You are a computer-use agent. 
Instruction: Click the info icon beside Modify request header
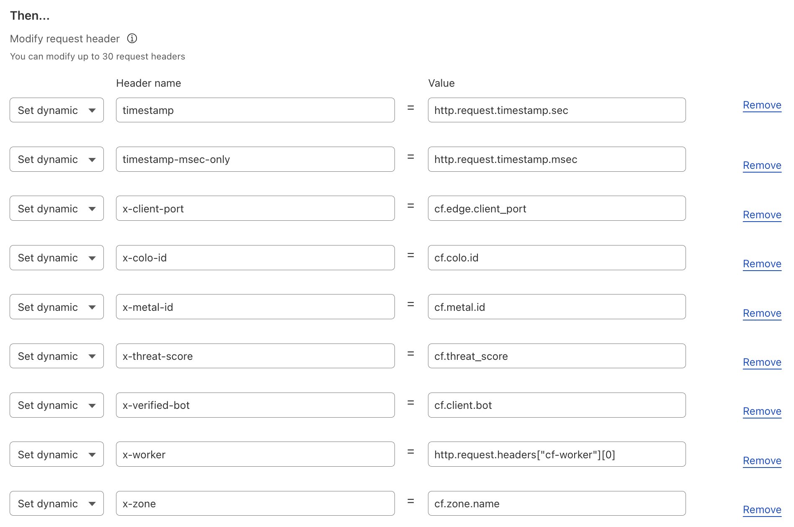[132, 39]
